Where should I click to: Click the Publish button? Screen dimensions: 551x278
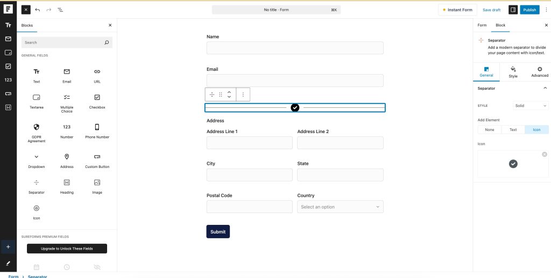pos(529,10)
